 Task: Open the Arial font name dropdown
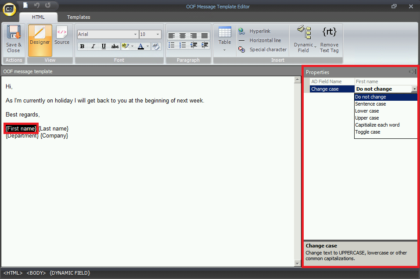[x=135, y=34]
